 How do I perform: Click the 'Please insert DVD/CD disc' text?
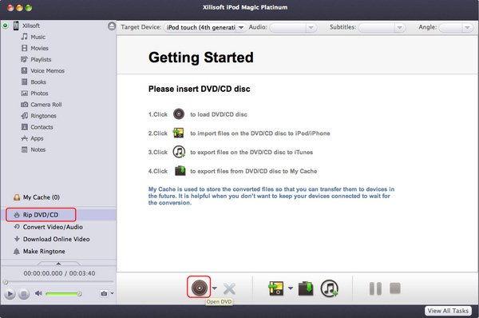(x=199, y=89)
